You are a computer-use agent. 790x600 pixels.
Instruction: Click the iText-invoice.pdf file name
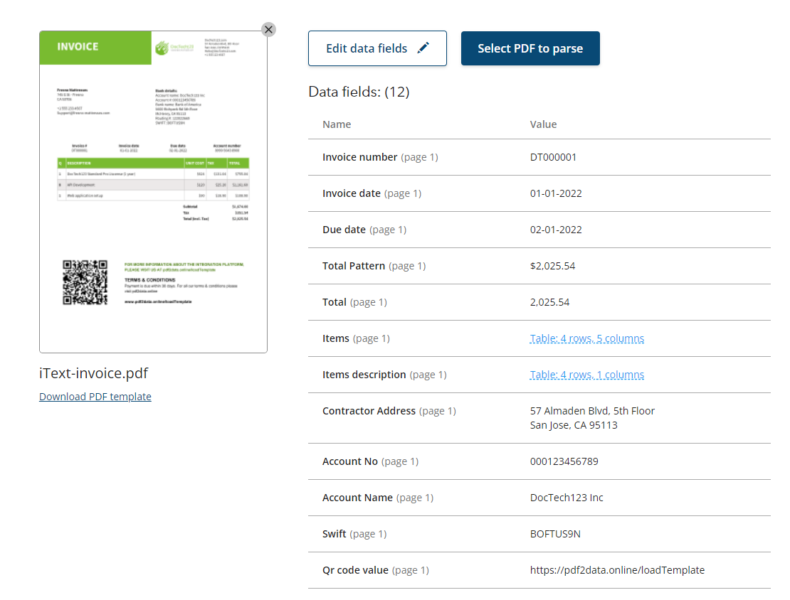click(94, 373)
